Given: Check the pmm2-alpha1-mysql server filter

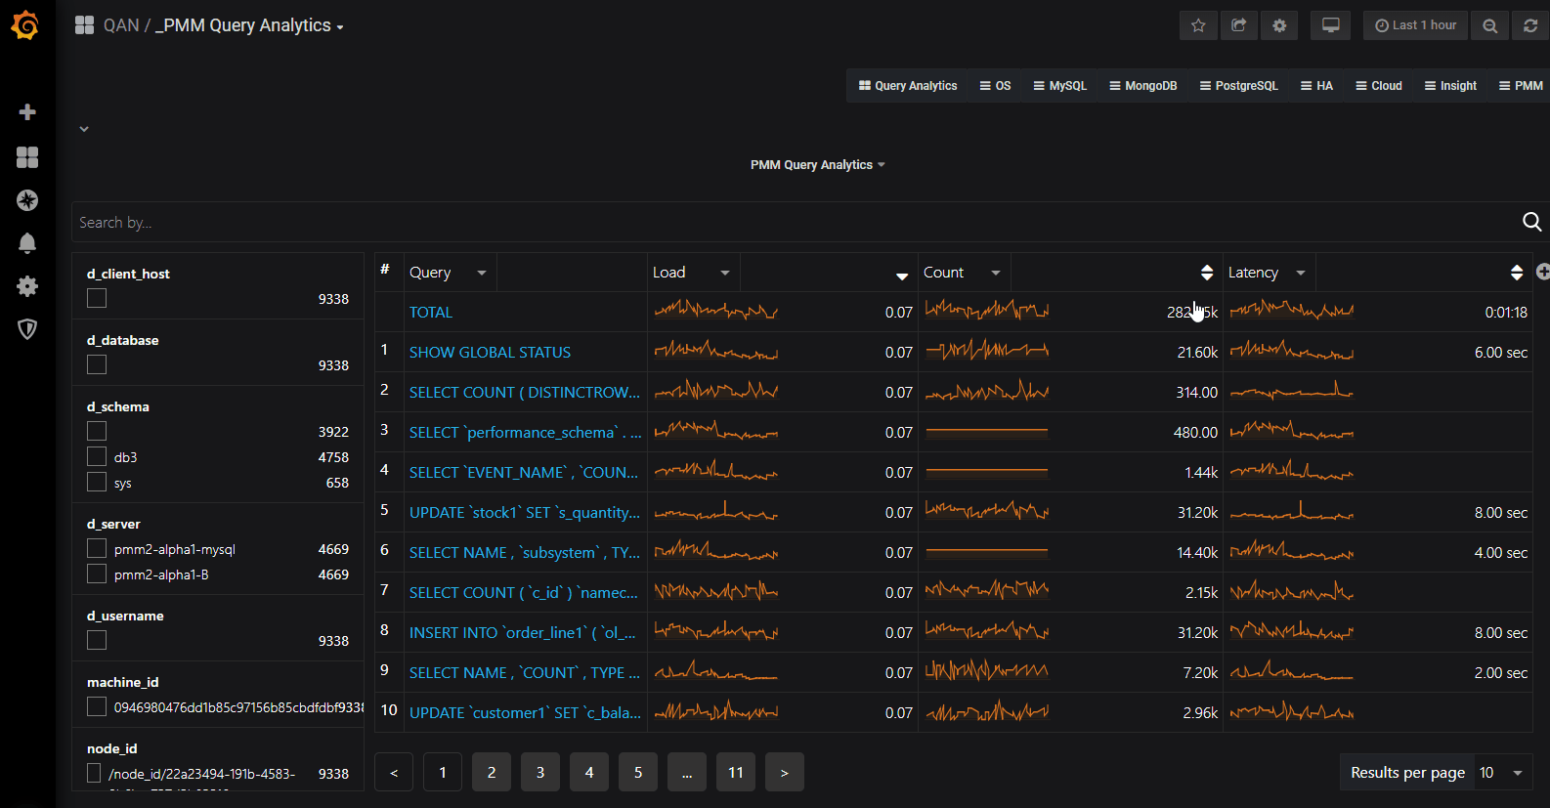Looking at the screenshot, I should click(x=97, y=548).
